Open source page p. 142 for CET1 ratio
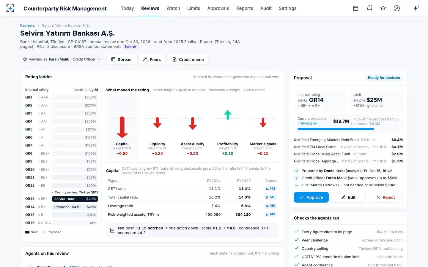428x267 pixels. tap(270, 189)
